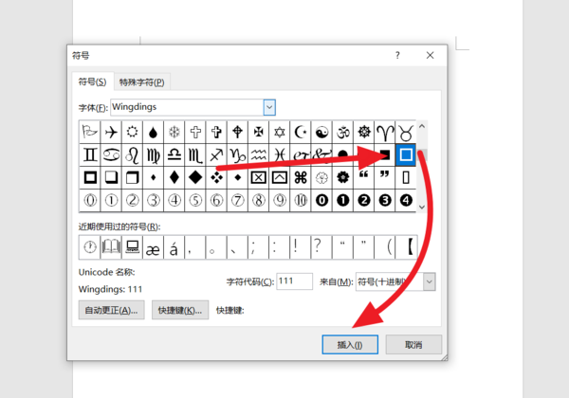Pick the waving flag symbol
This screenshot has height=398, width=569.
pyautogui.click(x=90, y=133)
